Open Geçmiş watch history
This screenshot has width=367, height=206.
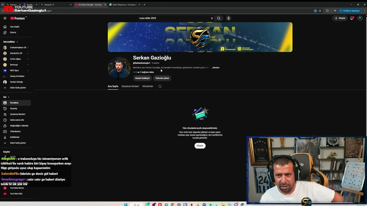(x=16, y=108)
